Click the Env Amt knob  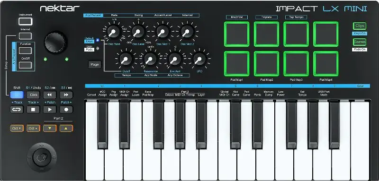click(x=175, y=59)
